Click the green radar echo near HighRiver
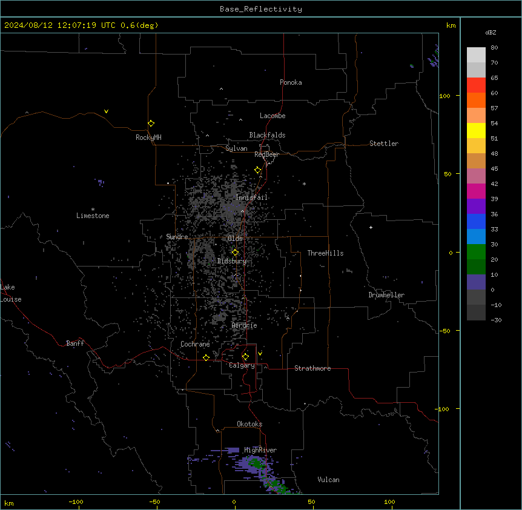522x510 pixels. coord(256,463)
